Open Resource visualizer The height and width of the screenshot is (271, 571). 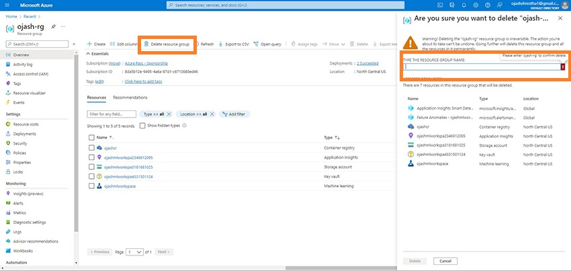point(29,93)
